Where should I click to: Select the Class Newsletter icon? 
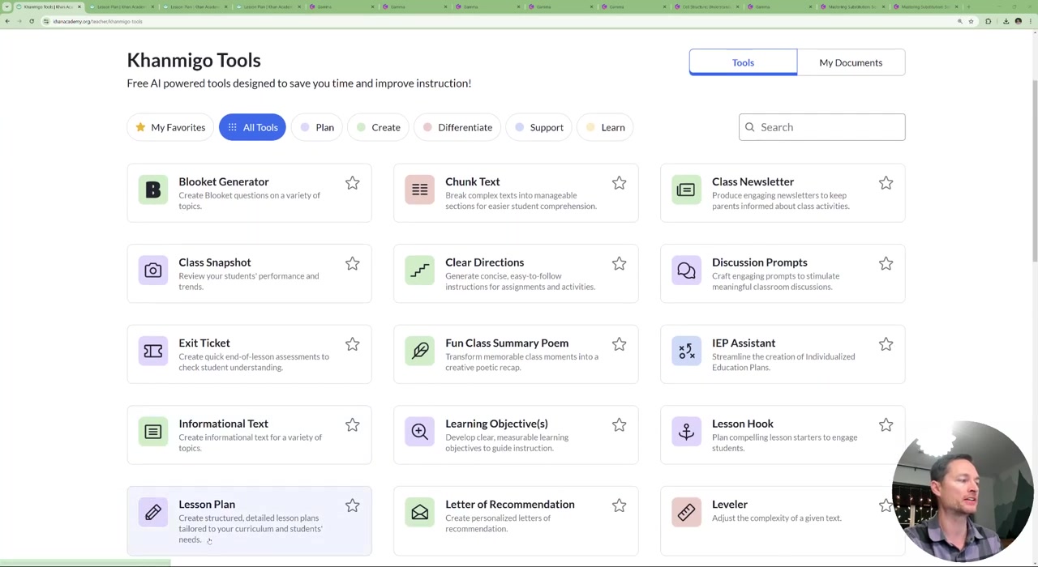[686, 190]
